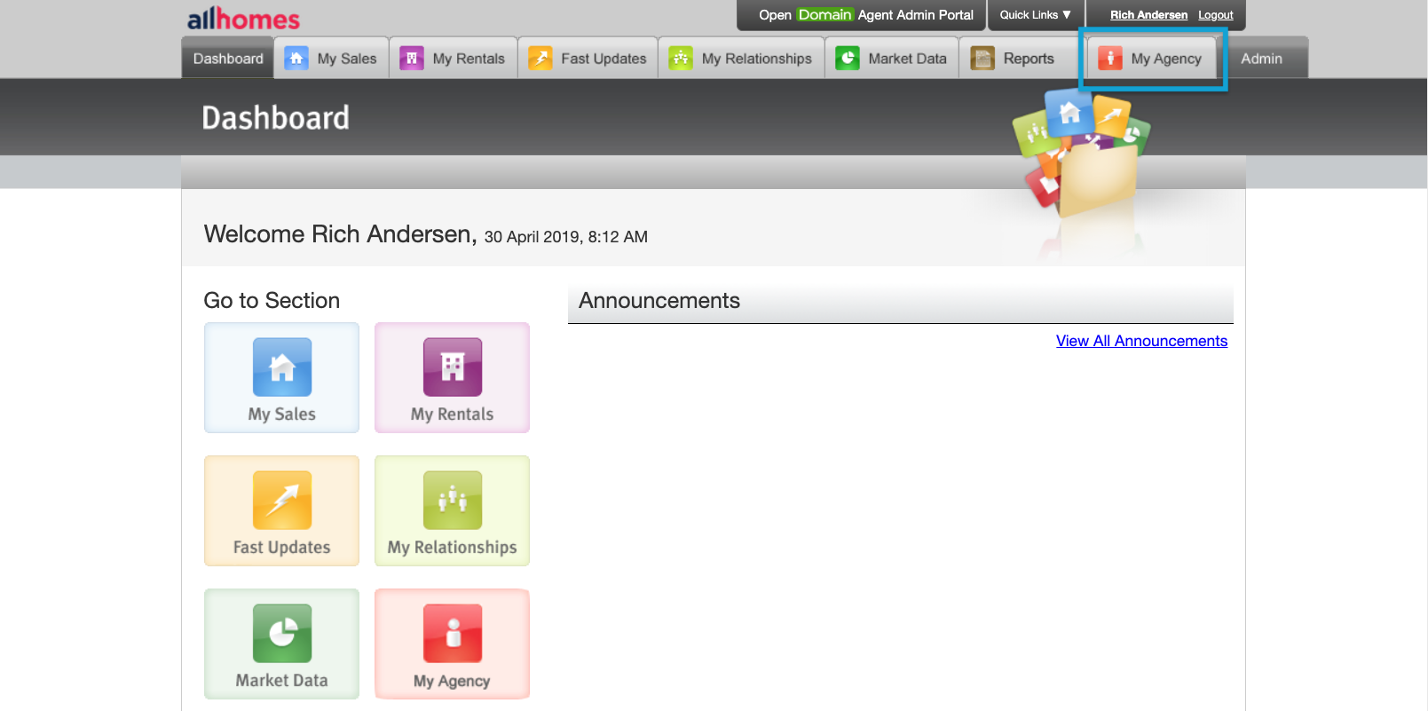Click the Market Data pie chart tile

(x=281, y=644)
